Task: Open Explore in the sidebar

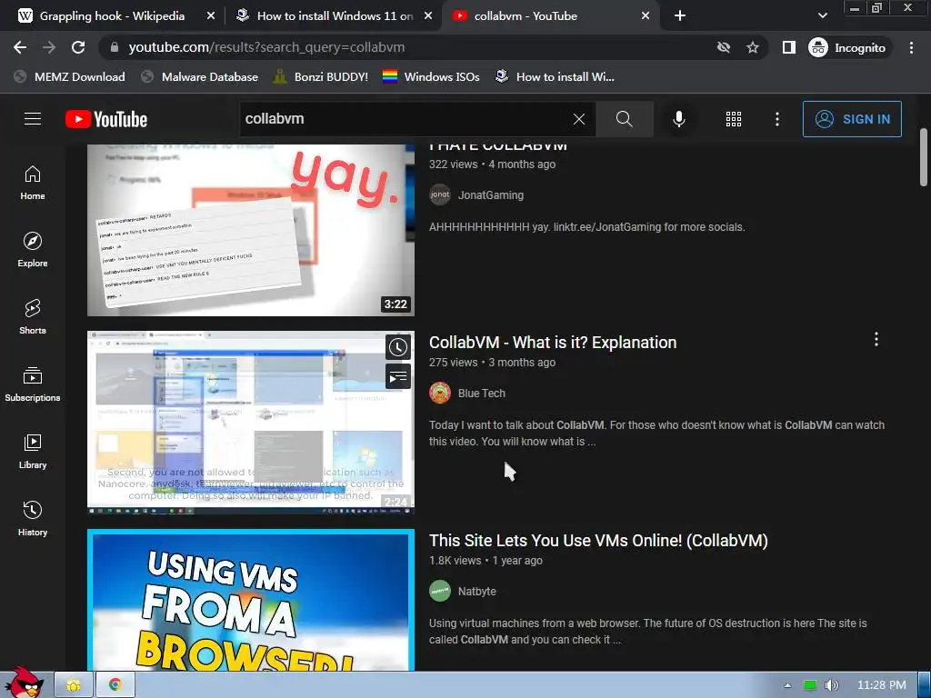Action: [x=33, y=250]
